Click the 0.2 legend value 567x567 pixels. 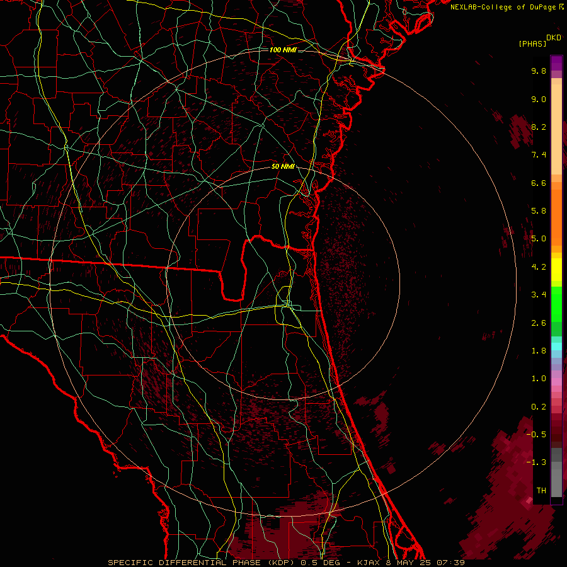pos(539,407)
